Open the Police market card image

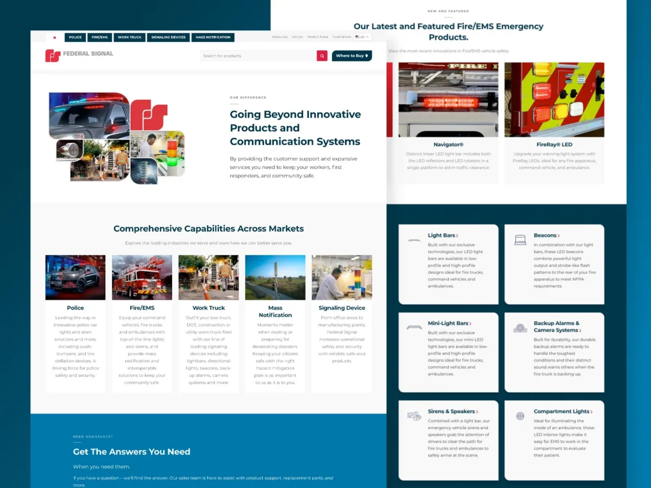75,278
